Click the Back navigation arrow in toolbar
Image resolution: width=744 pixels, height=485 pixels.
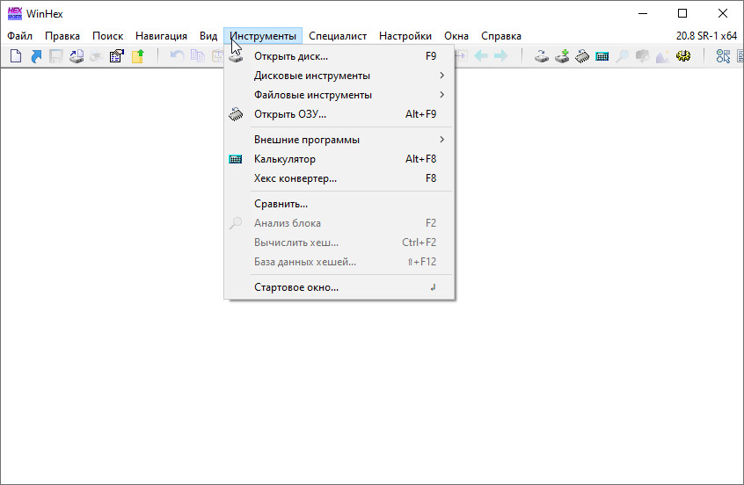[x=481, y=56]
